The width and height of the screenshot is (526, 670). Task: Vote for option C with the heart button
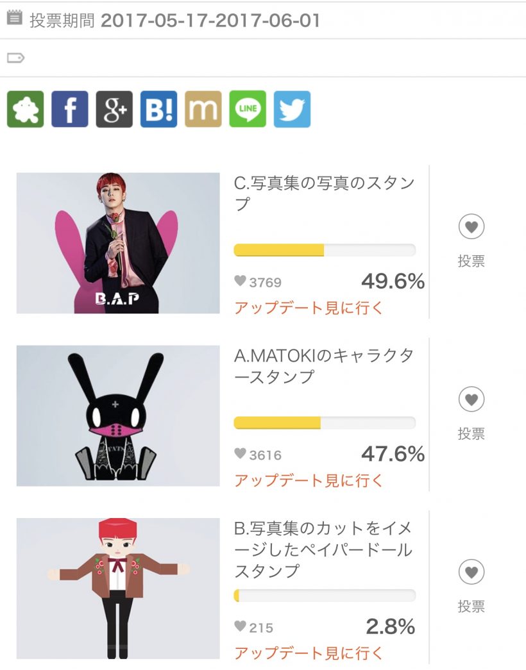coord(471,227)
